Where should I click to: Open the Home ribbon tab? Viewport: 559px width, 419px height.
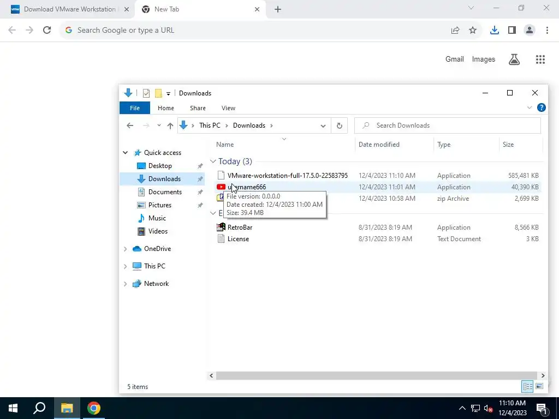(166, 108)
